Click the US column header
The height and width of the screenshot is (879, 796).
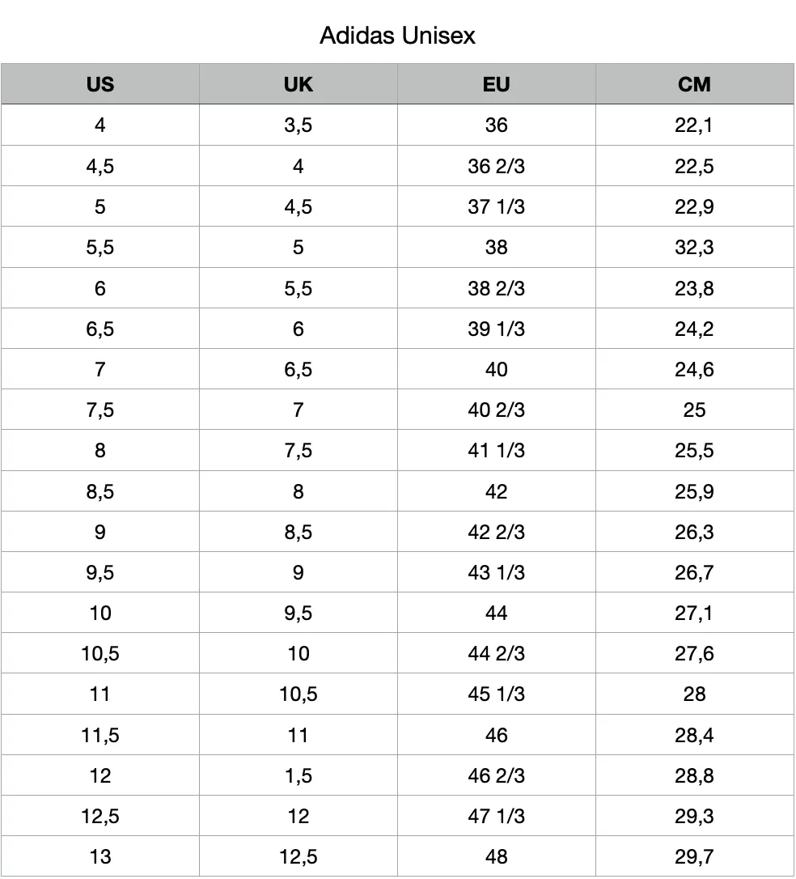pos(100,84)
